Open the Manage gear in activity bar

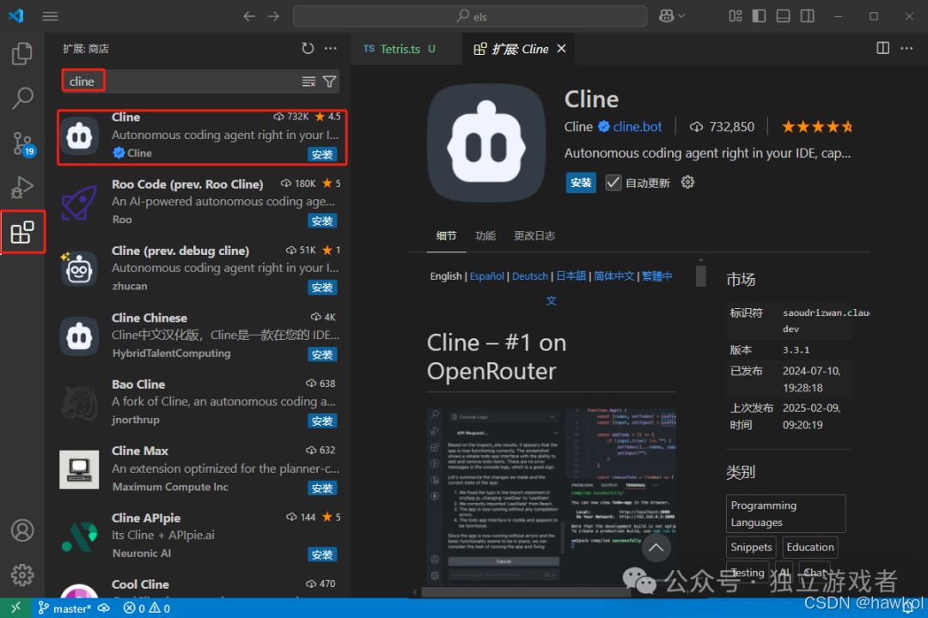(22, 574)
